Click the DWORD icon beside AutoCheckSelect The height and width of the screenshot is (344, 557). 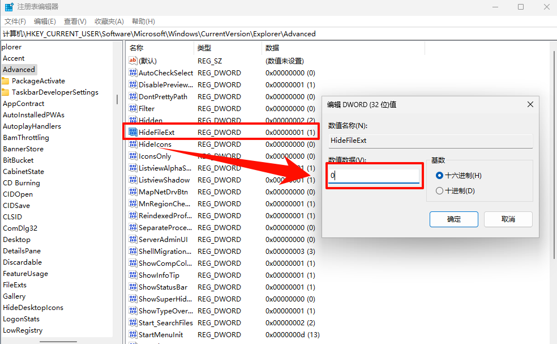point(132,73)
